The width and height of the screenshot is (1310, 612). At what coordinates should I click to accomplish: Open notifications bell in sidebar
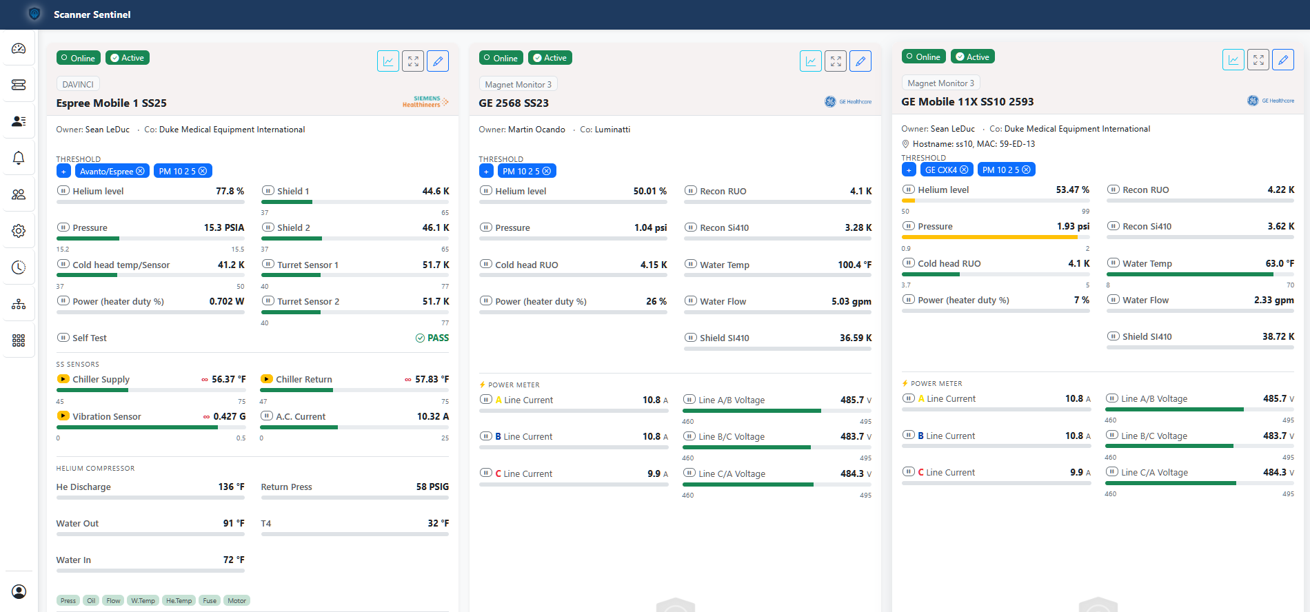tap(19, 158)
